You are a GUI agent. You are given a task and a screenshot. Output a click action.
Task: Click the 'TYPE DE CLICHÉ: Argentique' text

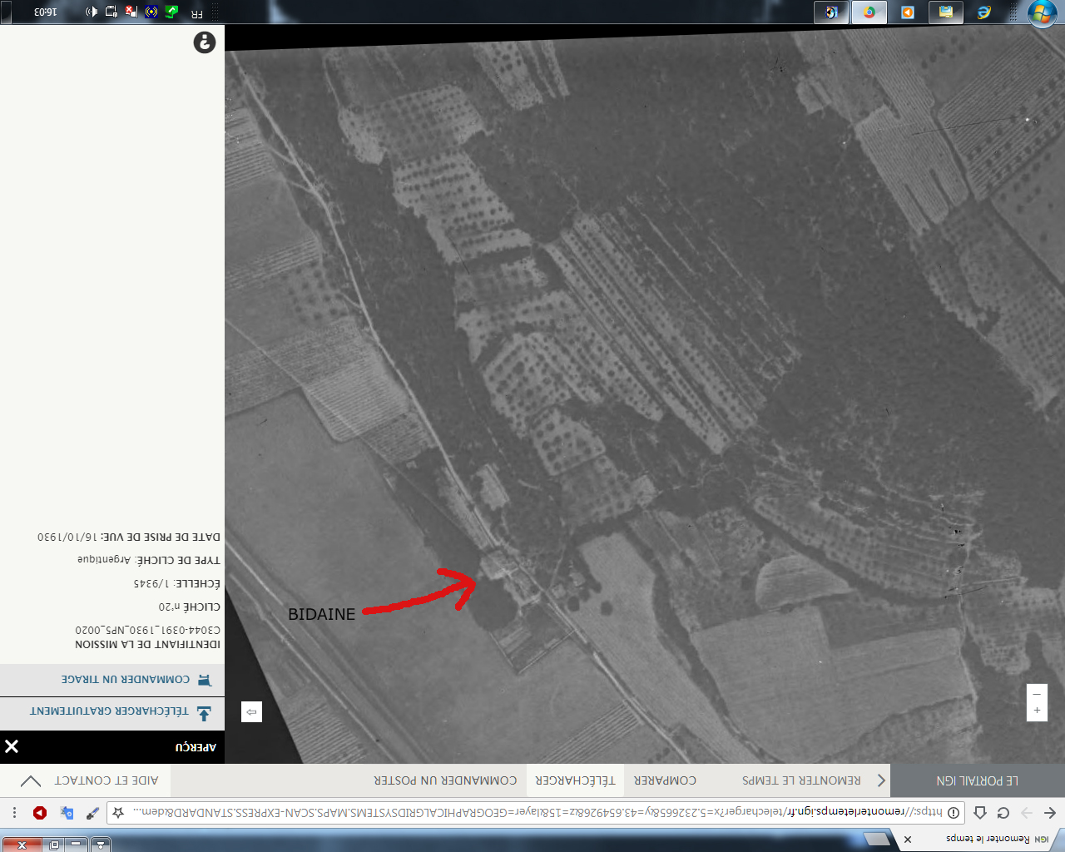(149, 561)
